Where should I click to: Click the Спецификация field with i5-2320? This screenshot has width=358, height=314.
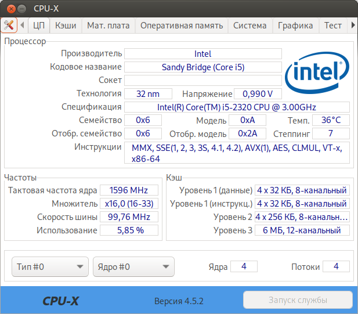click(x=237, y=107)
